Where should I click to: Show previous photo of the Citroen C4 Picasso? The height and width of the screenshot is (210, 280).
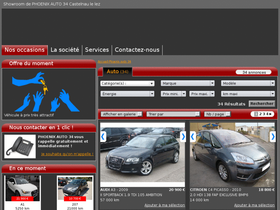(x=193, y=136)
